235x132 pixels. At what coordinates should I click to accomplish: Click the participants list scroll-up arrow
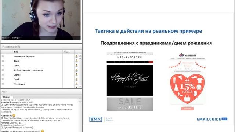coord(80,55)
